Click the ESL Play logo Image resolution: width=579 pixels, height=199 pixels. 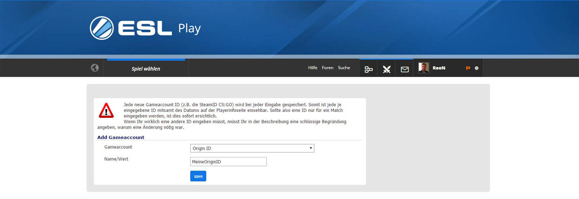click(145, 28)
